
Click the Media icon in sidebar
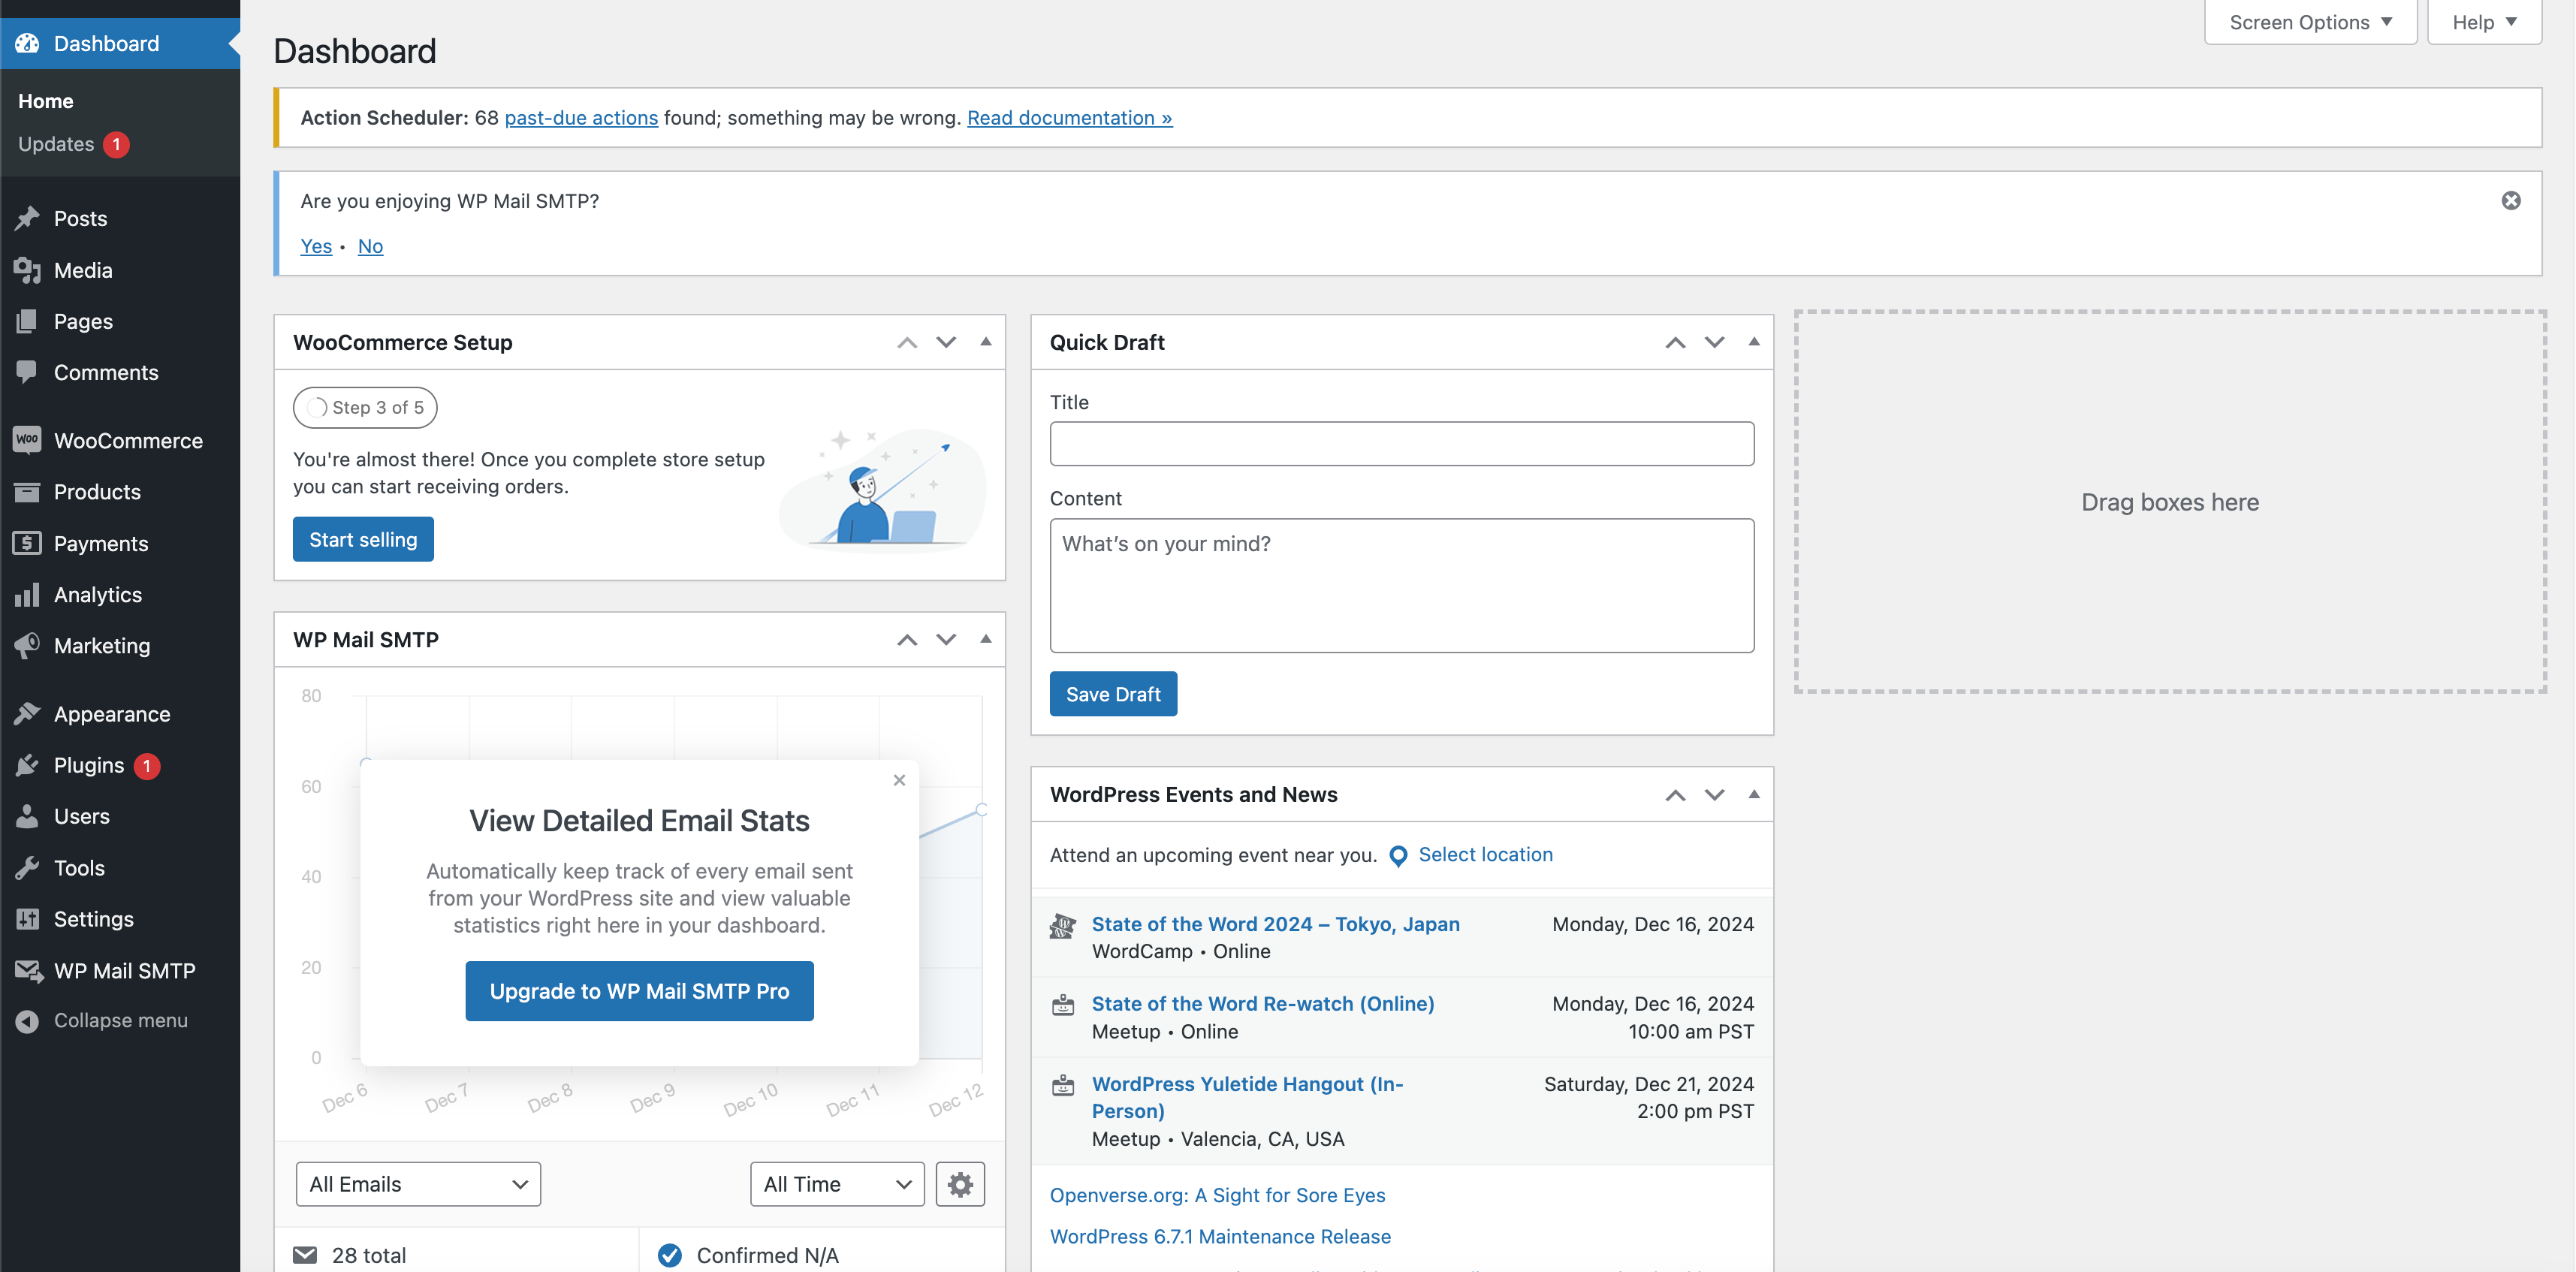[27, 270]
